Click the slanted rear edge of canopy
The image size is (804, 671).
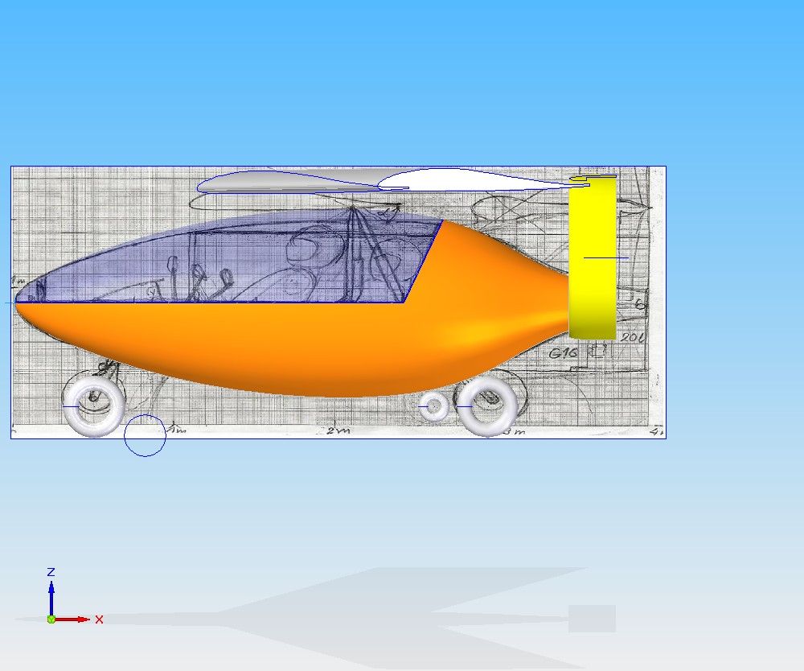pos(424,261)
